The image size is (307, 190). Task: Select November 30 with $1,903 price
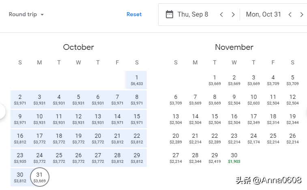pos(234,158)
